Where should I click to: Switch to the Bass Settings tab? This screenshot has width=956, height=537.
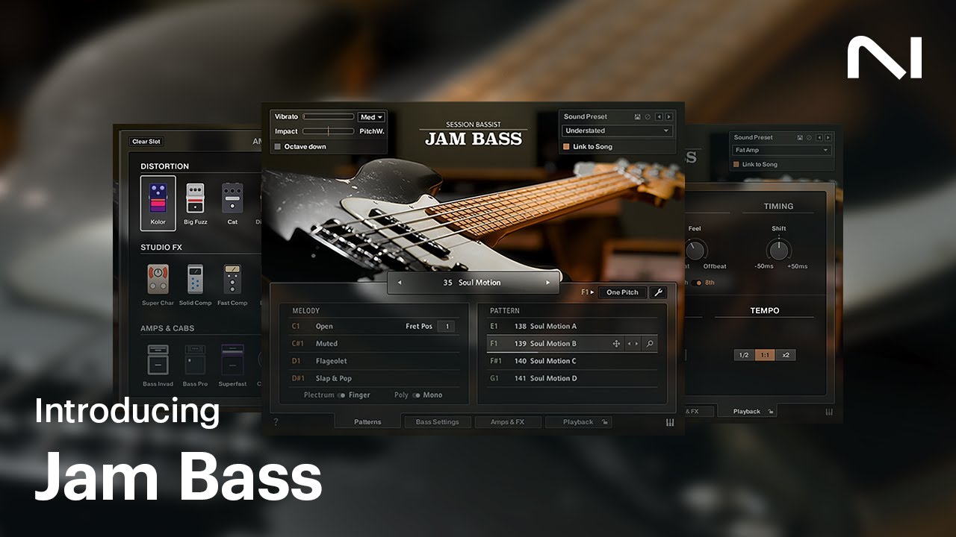pos(437,422)
